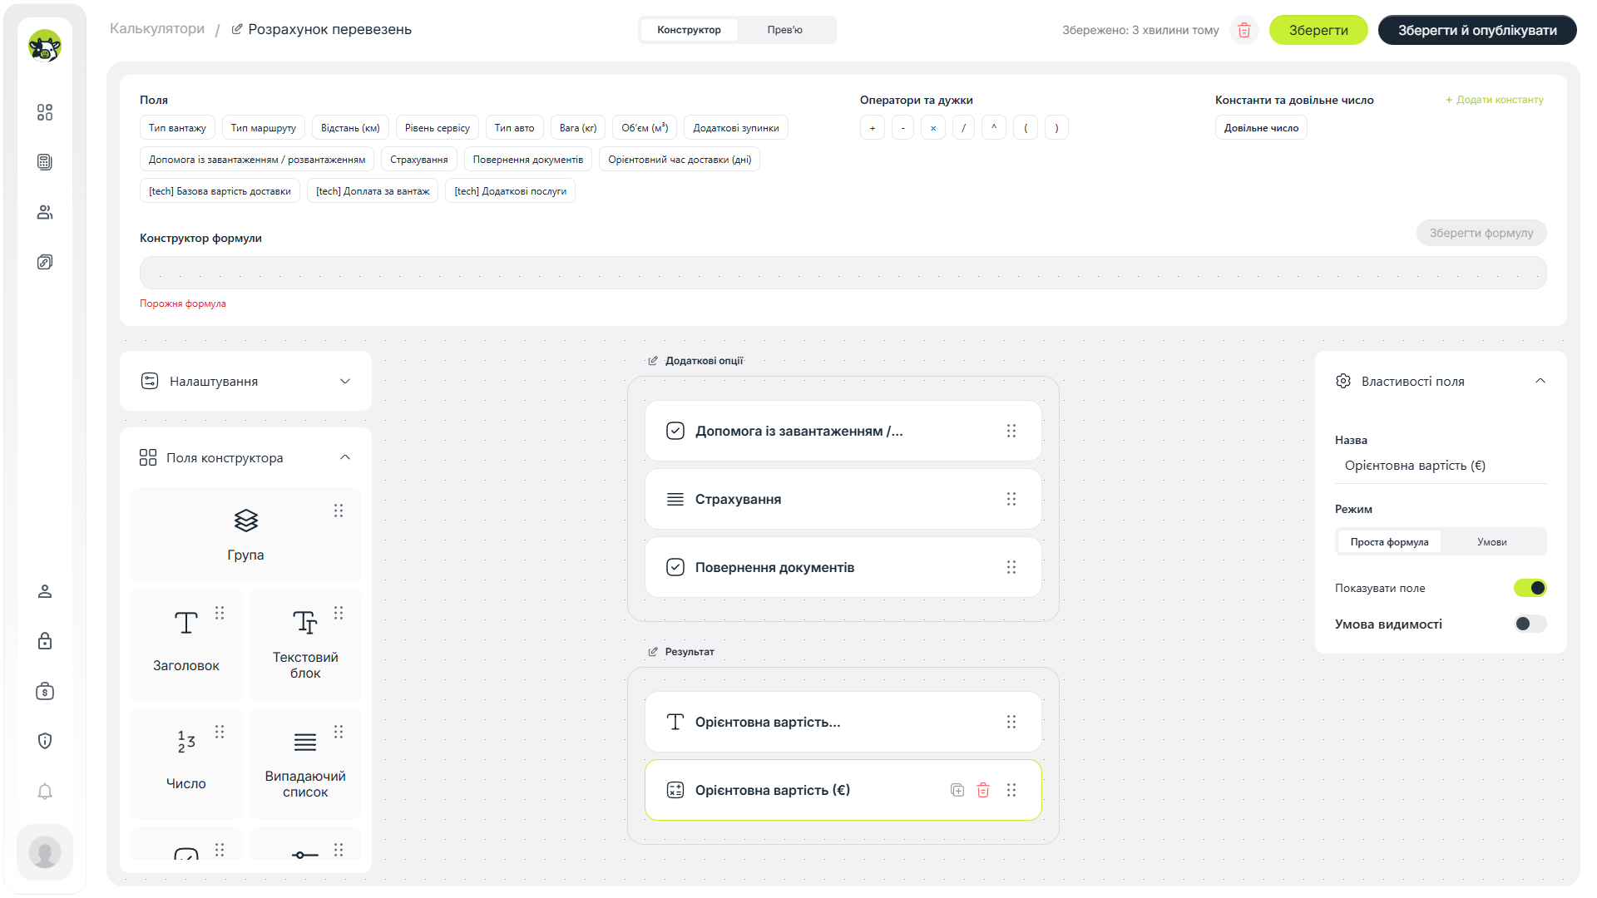The width and height of the screenshot is (1597, 898).
Task: Click the Зберегти й опублікувати button
Action: pyautogui.click(x=1477, y=30)
